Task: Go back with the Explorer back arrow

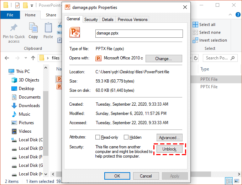Action: pos(7,58)
